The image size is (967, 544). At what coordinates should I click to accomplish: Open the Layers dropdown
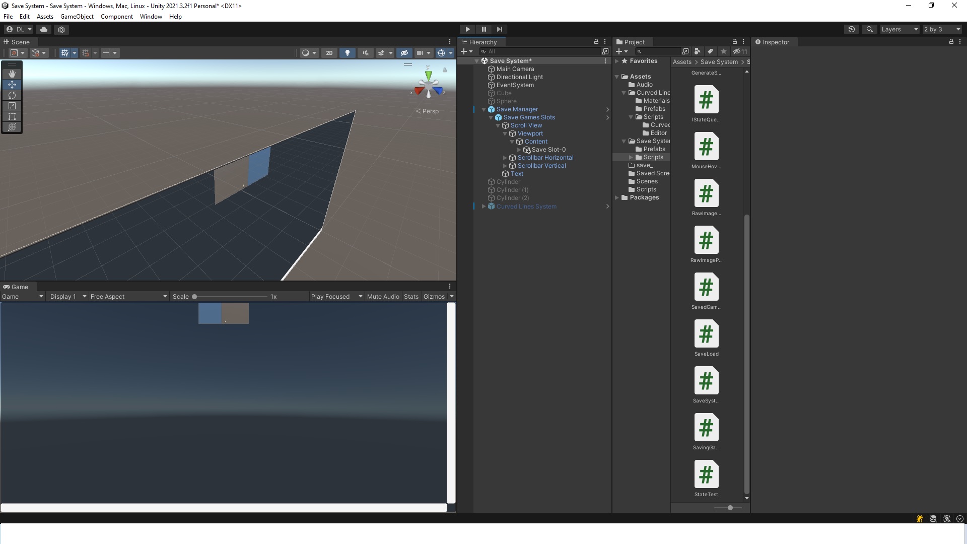(x=899, y=29)
